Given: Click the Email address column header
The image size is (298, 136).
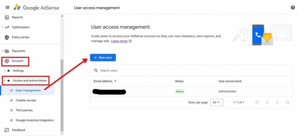Looking at the screenshot, I should tap(103, 81).
